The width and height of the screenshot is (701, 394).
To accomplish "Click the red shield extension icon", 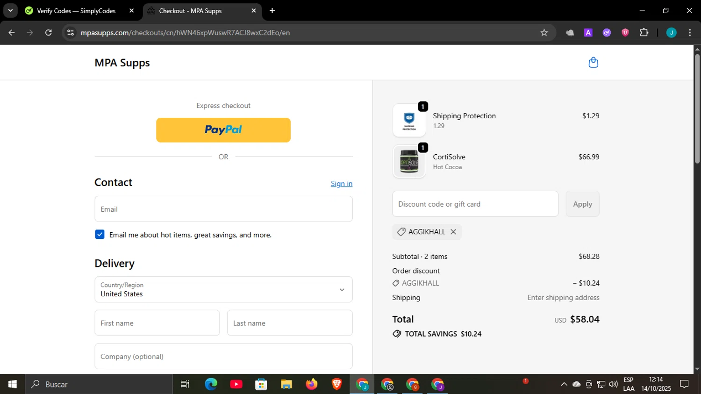I will [x=625, y=33].
